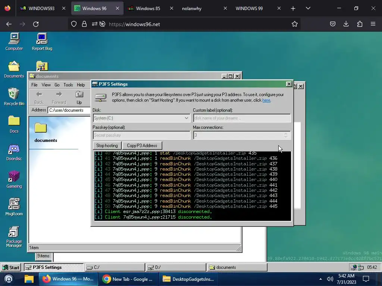
Task: Click the Back arrow in documents window
Action: (x=39, y=98)
